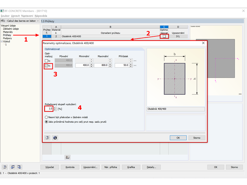Click the info icon in optimization dialog

pyautogui.click(x=55, y=138)
